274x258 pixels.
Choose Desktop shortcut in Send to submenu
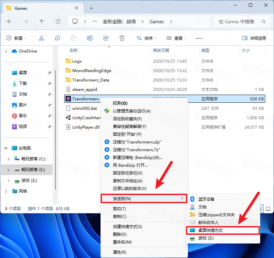pos(223,230)
